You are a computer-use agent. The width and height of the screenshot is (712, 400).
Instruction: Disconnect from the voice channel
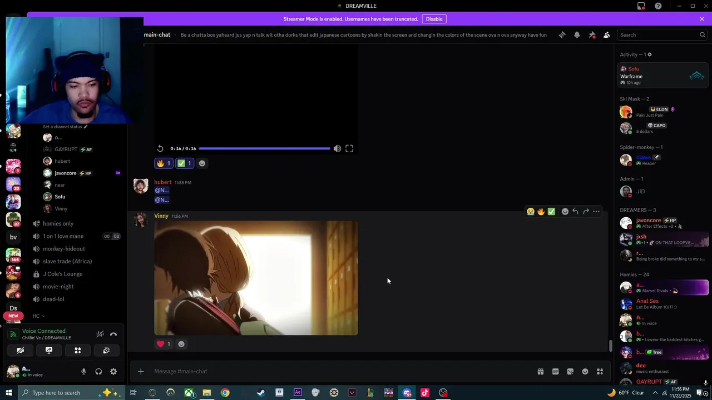coord(113,334)
